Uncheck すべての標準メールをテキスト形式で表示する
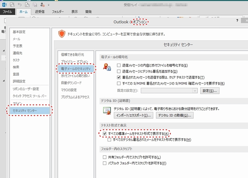 click(x=104, y=134)
